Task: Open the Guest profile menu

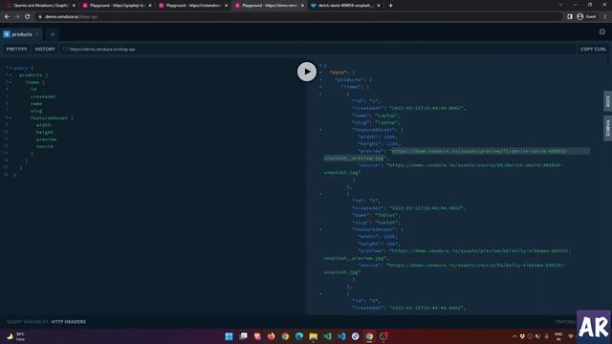Action: pyautogui.click(x=586, y=17)
